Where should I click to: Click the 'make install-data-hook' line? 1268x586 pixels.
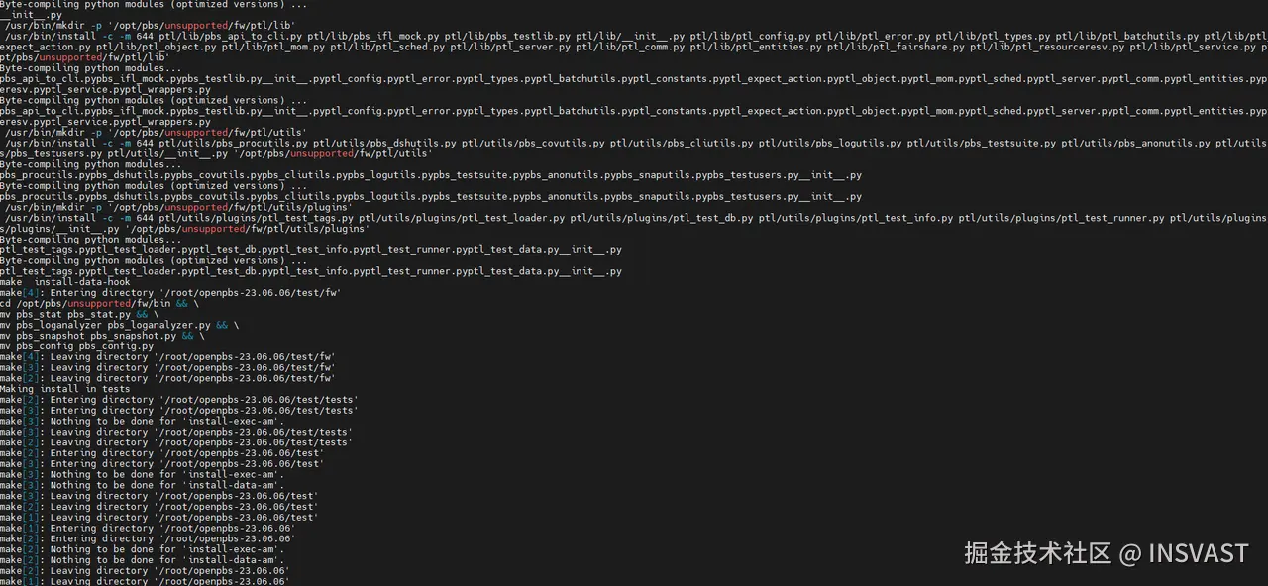point(65,282)
